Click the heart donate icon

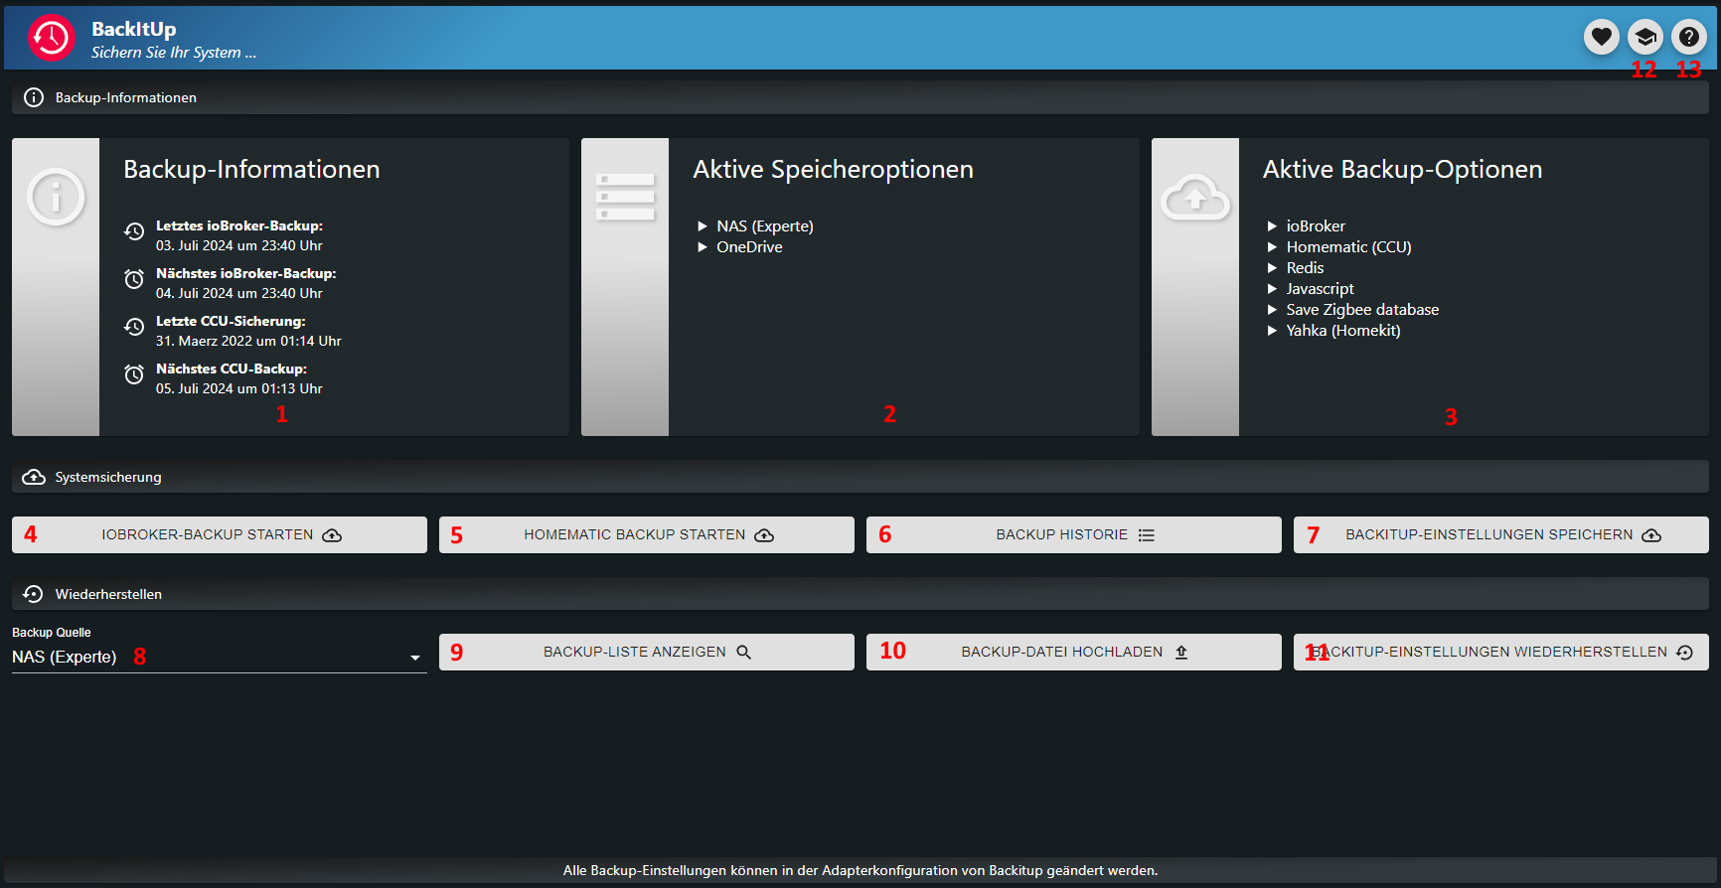point(1601,38)
